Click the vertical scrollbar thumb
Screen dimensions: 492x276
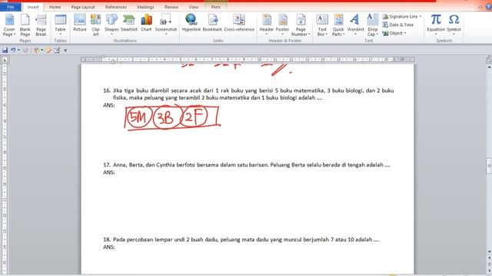[x=489, y=166]
